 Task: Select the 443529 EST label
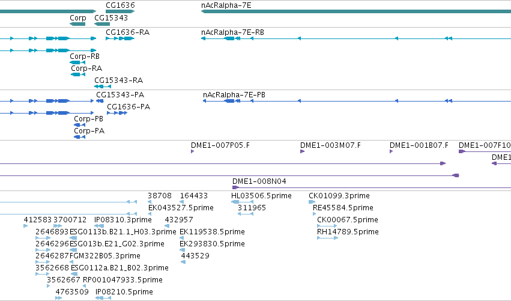[x=195, y=256]
